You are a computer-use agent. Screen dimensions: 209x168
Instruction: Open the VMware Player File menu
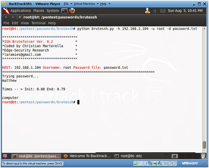68,4
